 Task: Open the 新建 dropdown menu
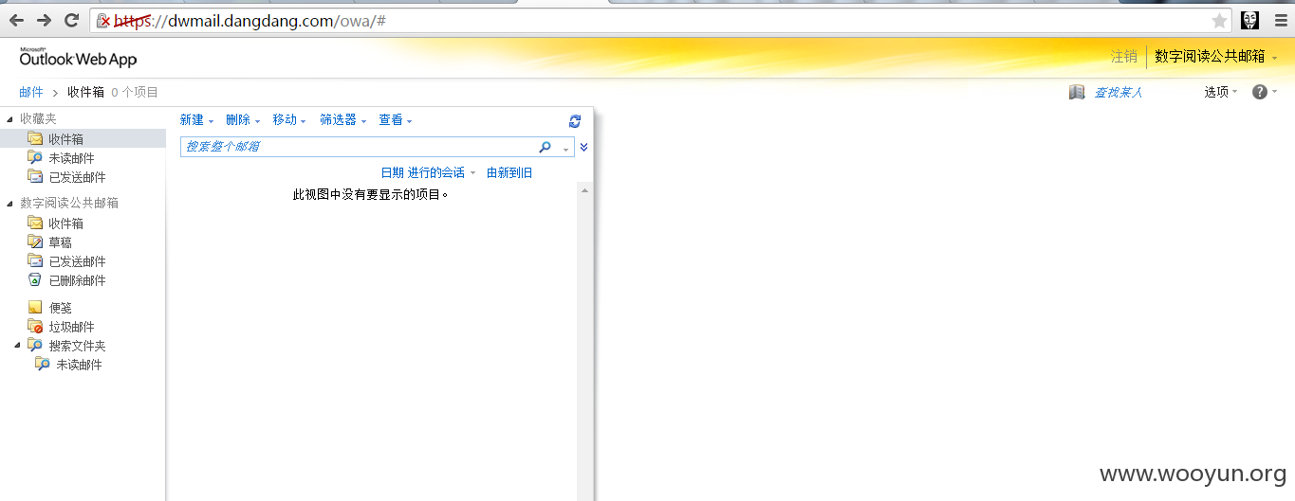coord(196,120)
